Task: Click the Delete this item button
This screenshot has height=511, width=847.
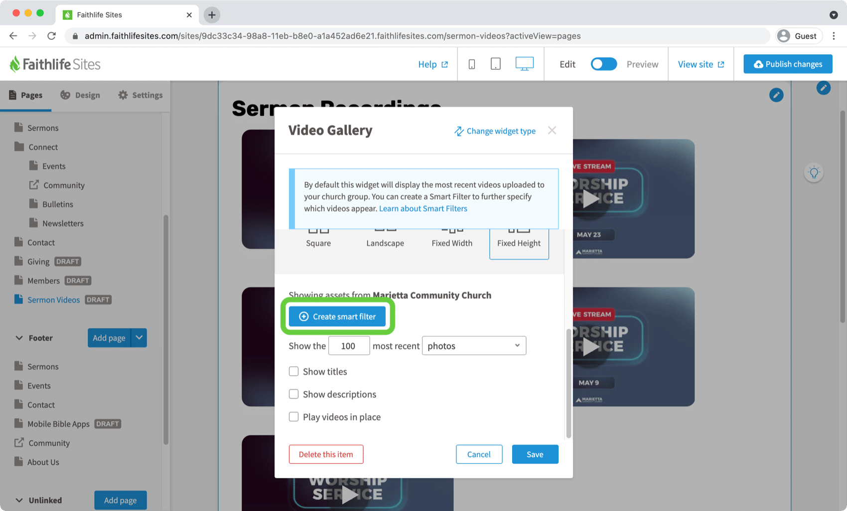Action: (x=326, y=454)
